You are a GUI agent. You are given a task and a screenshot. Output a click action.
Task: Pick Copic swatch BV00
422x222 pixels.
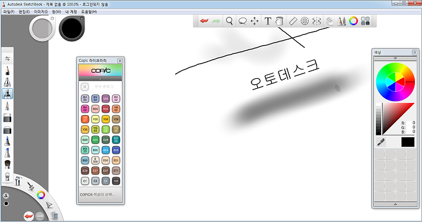tap(85, 99)
